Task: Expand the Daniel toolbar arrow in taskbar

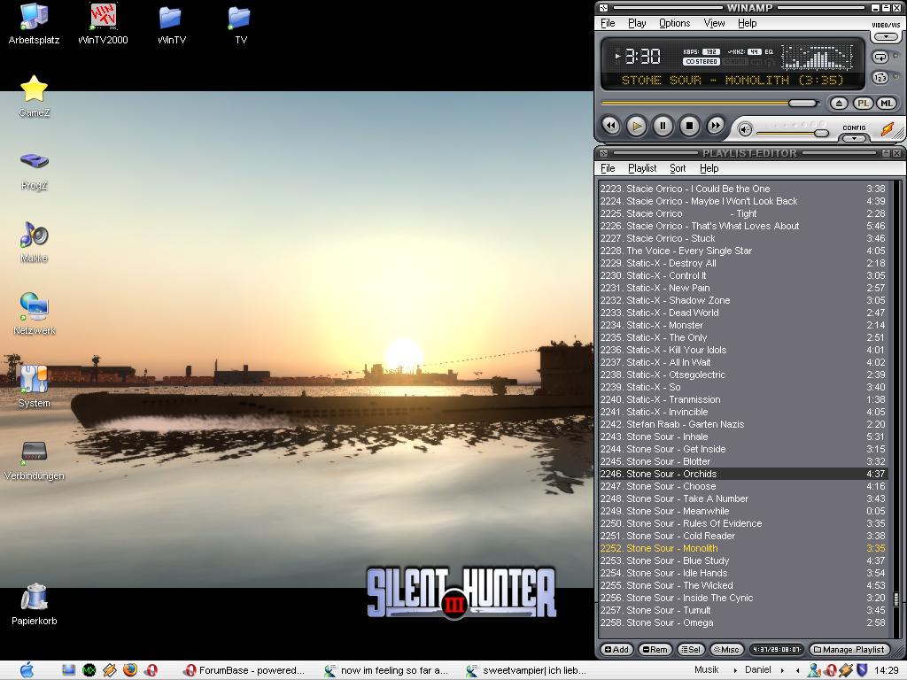Action: (x=781, y=670)
